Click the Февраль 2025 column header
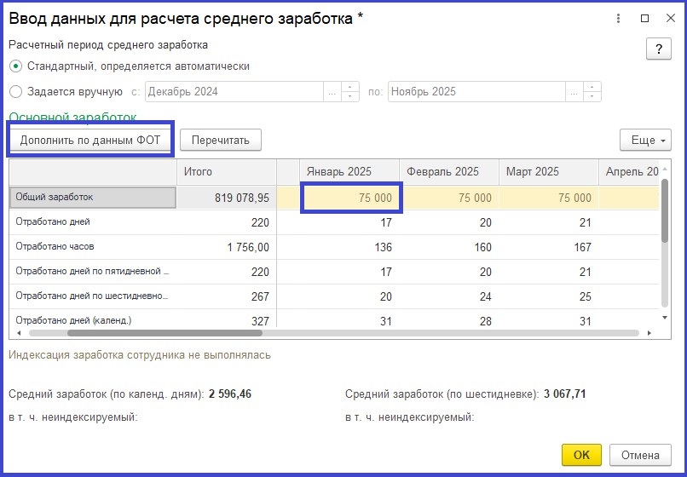This screenshot has height=477, width=687. [x=448, y=171]
